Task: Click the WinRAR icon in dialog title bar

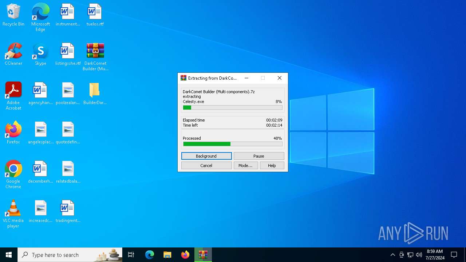Action: pos(183,78)
